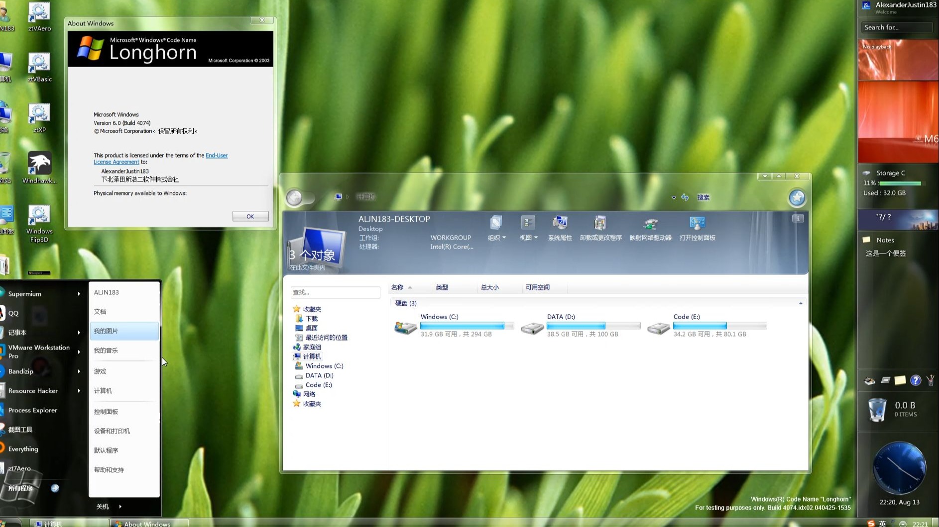
Task: Open 文档 in Start menu
Action: pyautogui.click(x=124, y=312)
